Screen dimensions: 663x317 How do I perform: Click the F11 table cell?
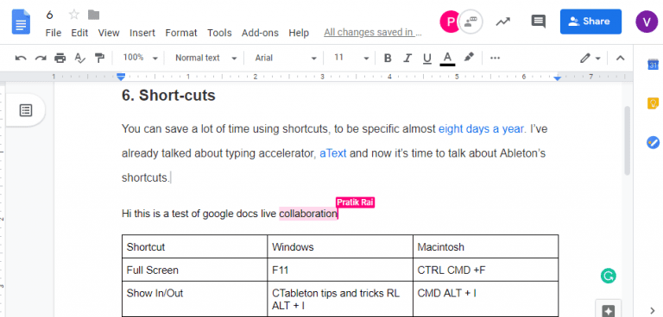[340, 270]
